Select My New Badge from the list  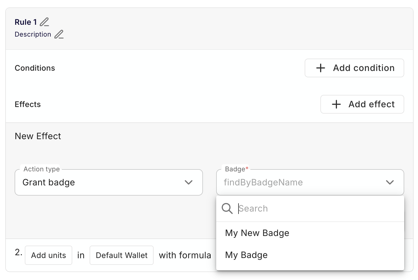[x=257, y=233]
